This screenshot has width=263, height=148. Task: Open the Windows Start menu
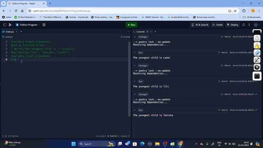74,144
